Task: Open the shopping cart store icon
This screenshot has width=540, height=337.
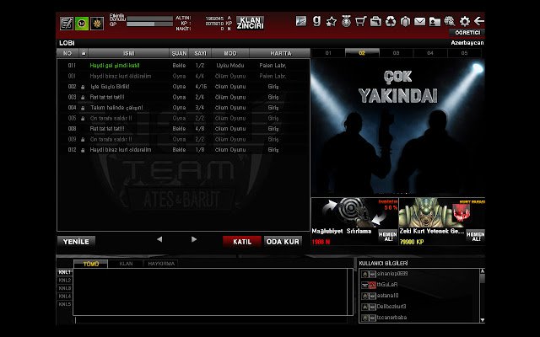Action: 360,21
